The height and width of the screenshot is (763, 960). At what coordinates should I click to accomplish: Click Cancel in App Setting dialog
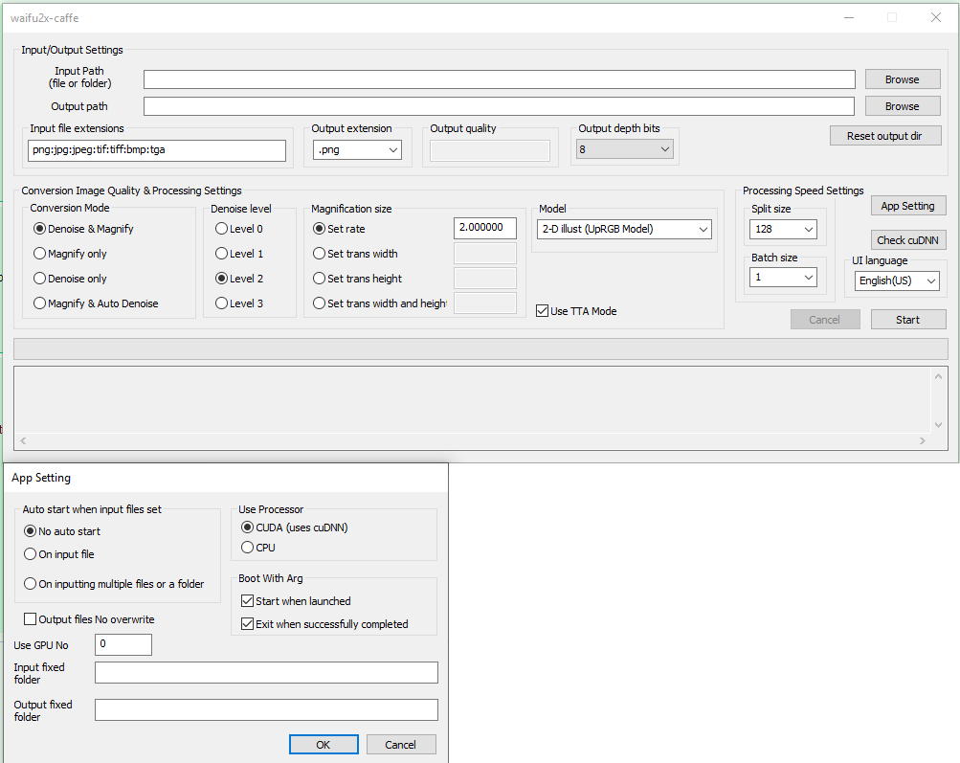pos(401,745)
